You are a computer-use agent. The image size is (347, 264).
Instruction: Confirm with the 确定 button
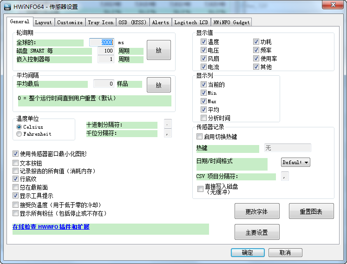(x=248, y=252)
